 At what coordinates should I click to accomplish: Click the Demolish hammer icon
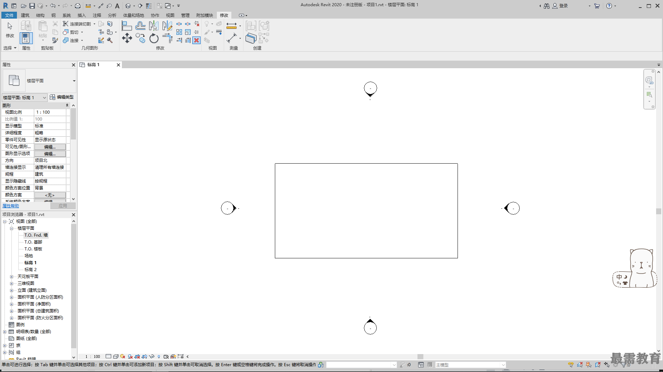coord(110,40)
